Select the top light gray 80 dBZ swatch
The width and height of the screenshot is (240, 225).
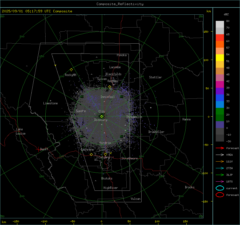click(x=220, y=24)
